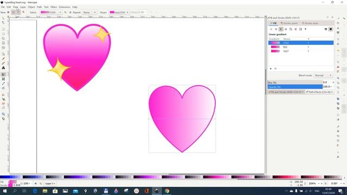Screen dimensions: 347x195
Task: Select Flat color fill type
Action: click(276, 29)
